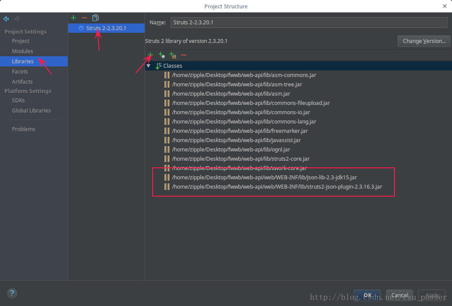The image size is (452, 306).
Task: Open Project settings section
Action: (20, 41)
